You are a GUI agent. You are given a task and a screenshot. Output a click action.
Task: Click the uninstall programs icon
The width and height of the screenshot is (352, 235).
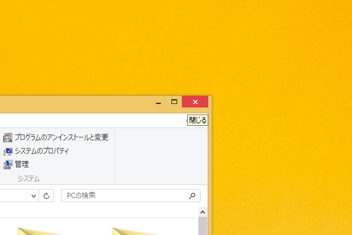coord(8,137)
